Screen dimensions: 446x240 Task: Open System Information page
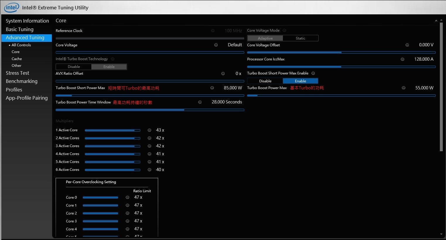tap(27, 21)
